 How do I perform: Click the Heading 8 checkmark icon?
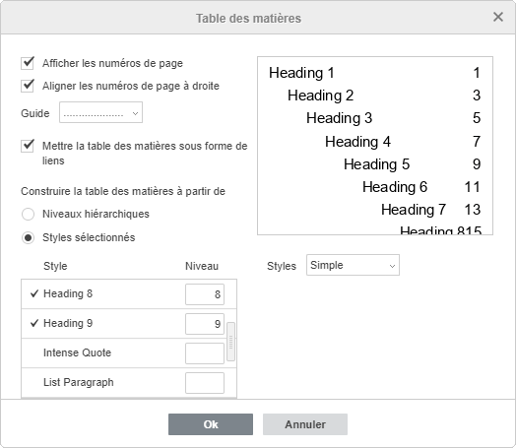pyautogui.click(x=34, y=293)
